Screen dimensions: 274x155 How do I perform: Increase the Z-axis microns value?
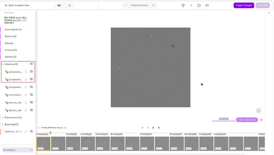(153, 5)
